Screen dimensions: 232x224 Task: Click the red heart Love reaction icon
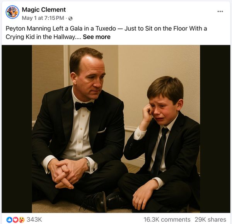tap(15, 219)
